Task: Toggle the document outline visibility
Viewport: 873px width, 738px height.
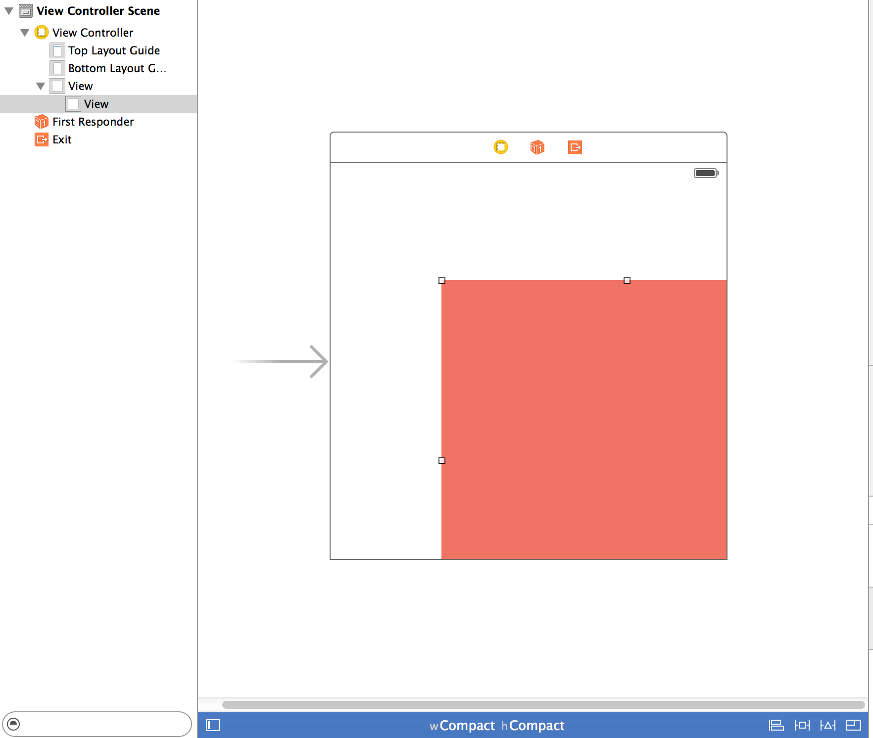Action: [212, 725]
